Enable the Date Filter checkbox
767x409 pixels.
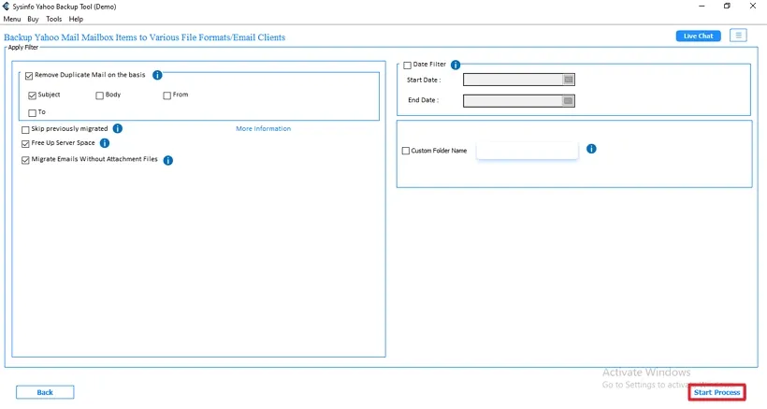(x=408, y=66)
